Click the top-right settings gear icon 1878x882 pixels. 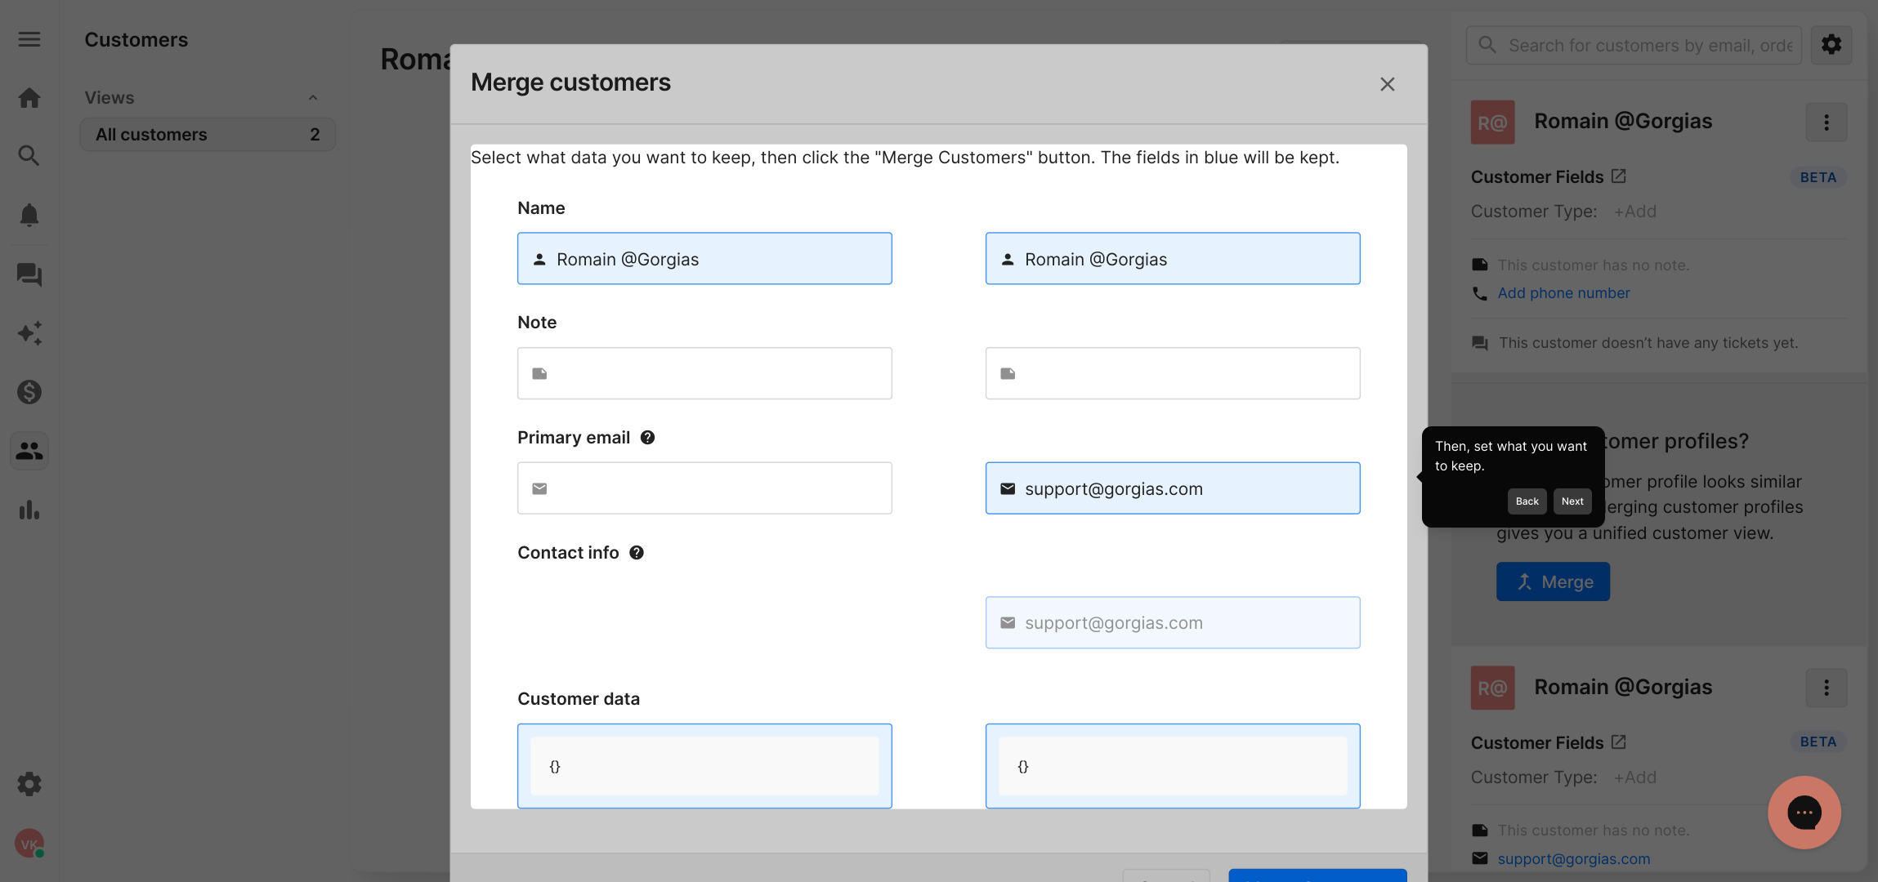pyautogui.click(x=1831, y=44)
